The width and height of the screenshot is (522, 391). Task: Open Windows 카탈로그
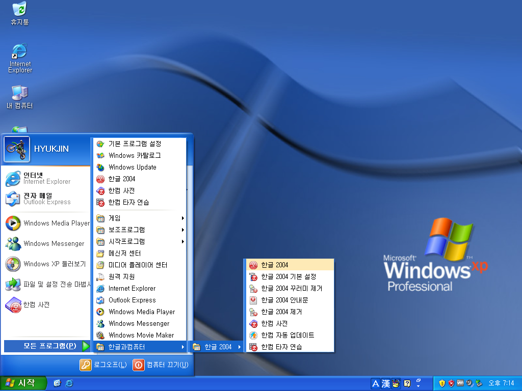tap(140, 155)
